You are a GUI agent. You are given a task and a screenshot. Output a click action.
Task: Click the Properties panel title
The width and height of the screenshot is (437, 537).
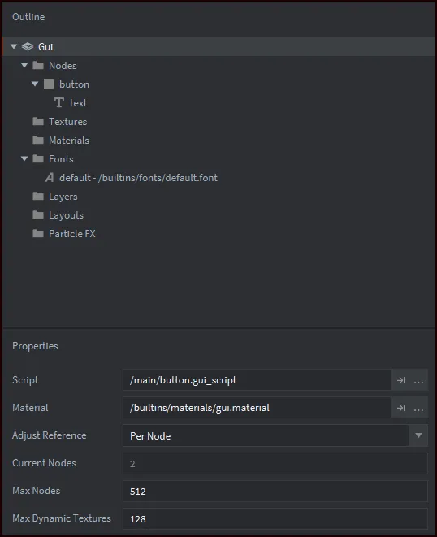tap(35, 346)
